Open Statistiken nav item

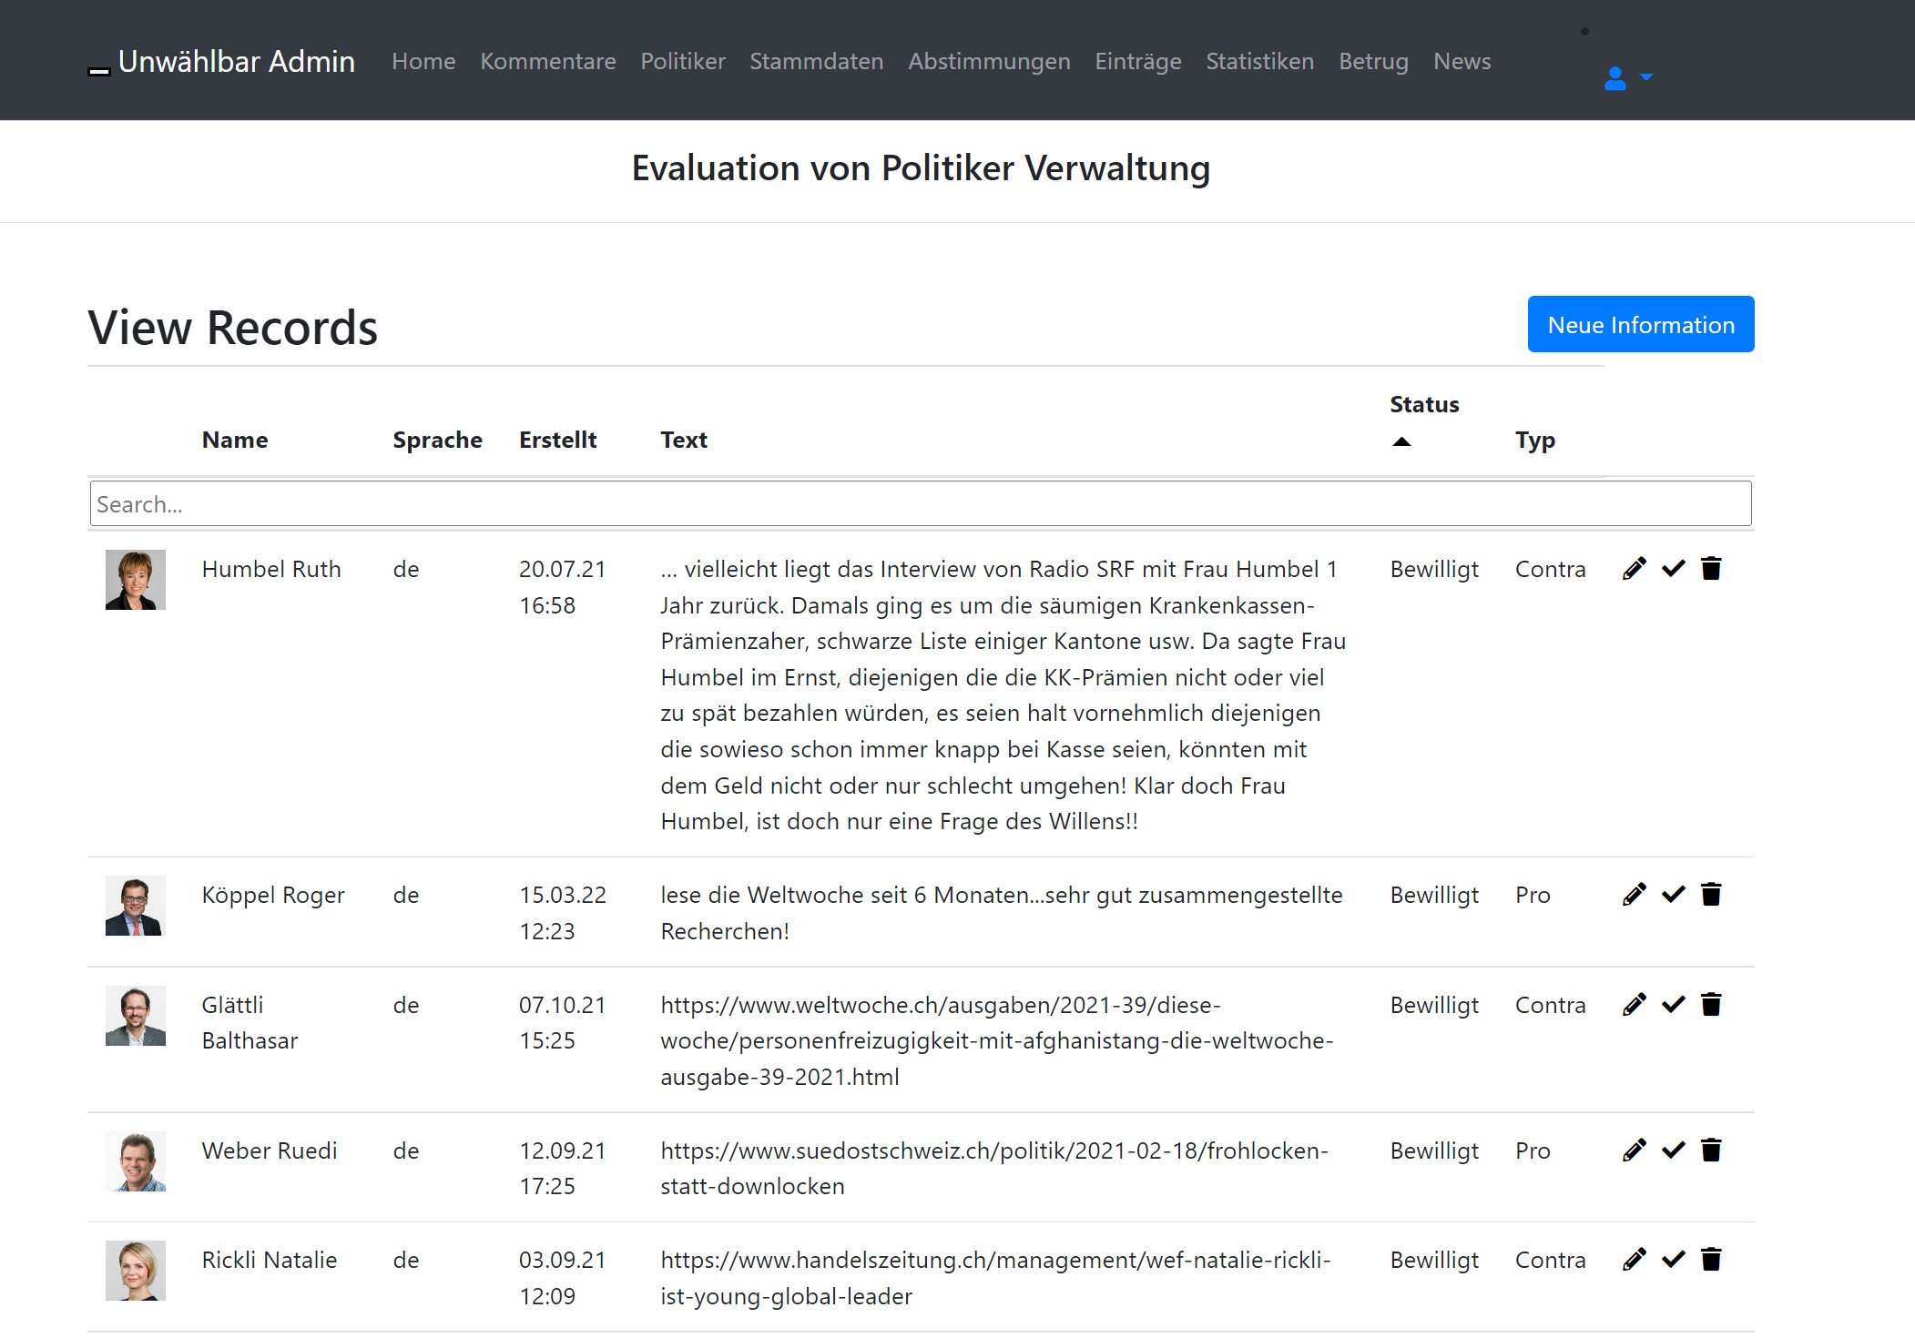pos(1260,61)
